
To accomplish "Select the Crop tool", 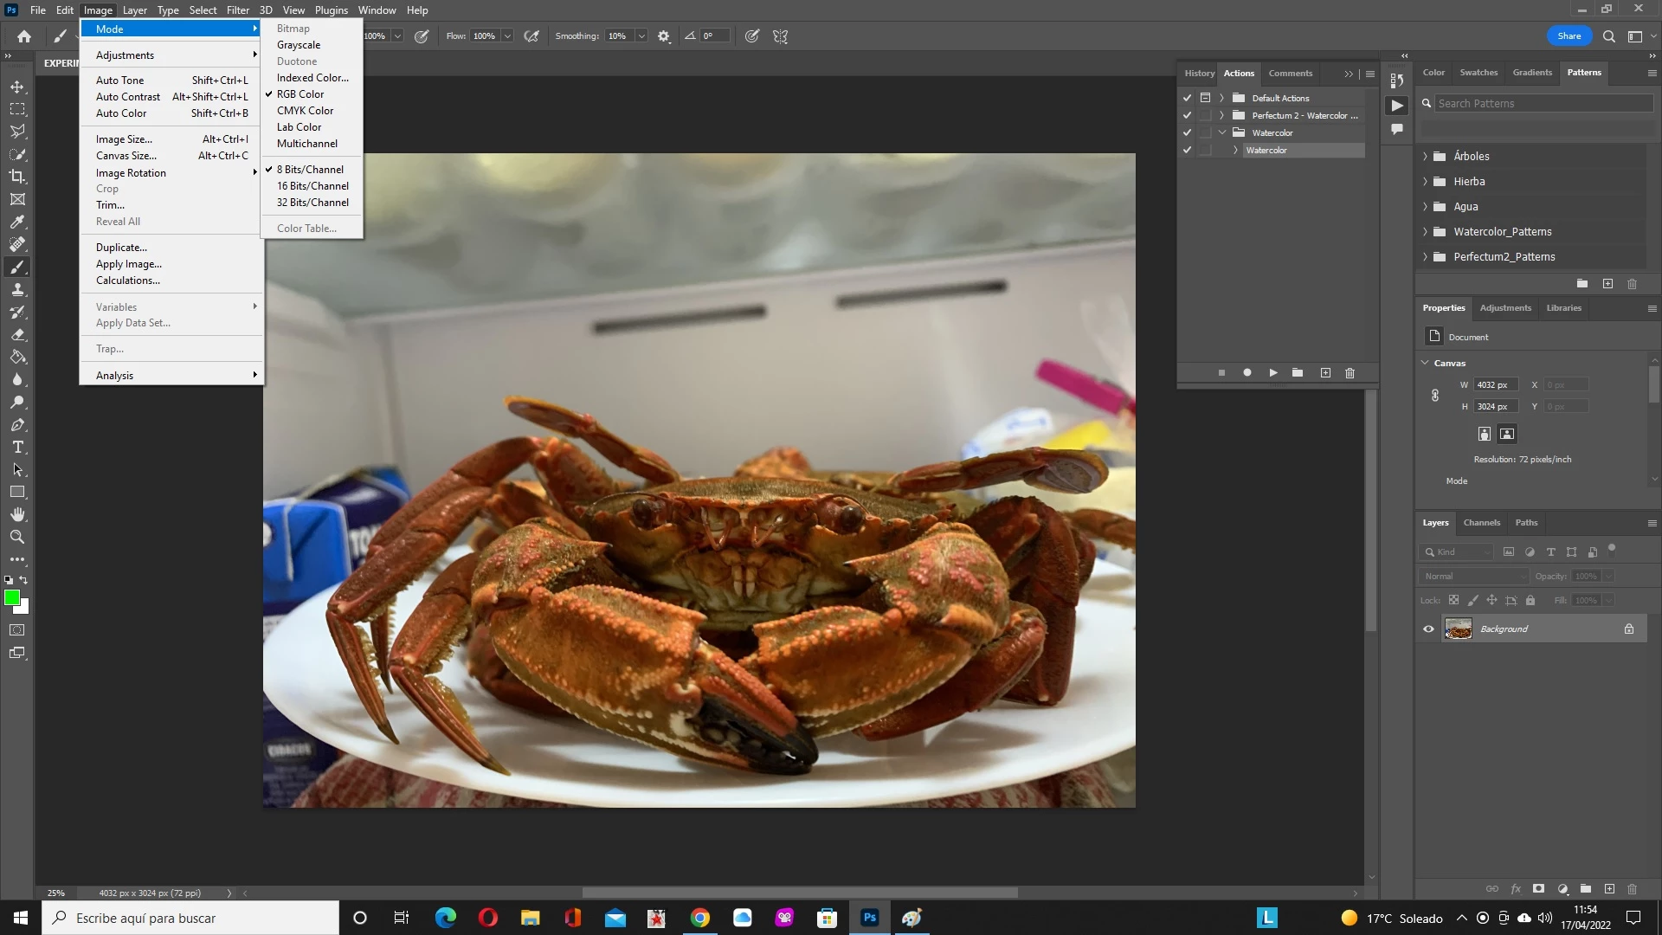I will pyautogui.click(x=17, y=177).
